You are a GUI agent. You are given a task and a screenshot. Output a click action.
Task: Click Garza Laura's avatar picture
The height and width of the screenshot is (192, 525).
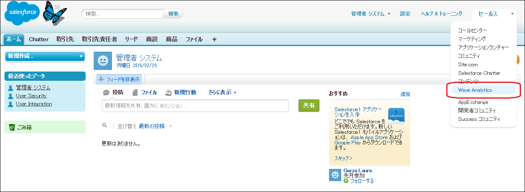pyautogui.click(x=335, y=175)
